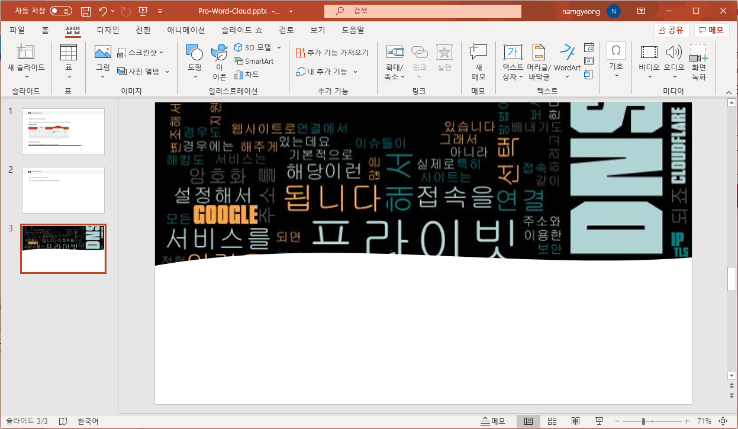This screenshot has height=429, width=738.
Task: Open the 기호 symbols menu
Action: 616,61
